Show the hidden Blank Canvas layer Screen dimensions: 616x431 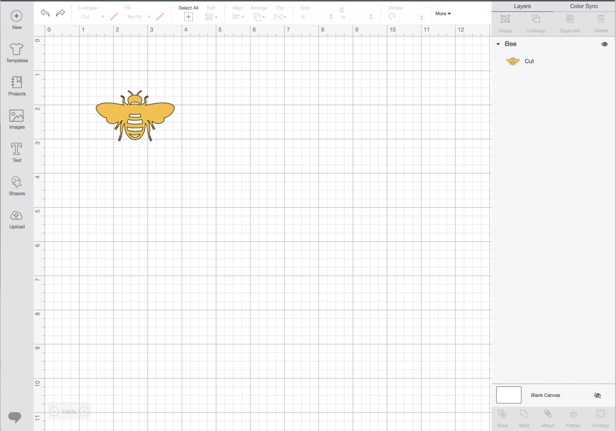(x=597, y=396)
